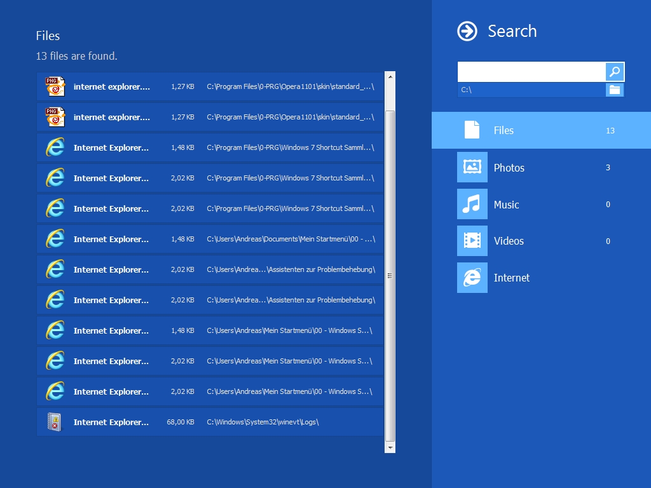Screen dimensions: 651x488
Task: Click the results scrollbar up arrow
Action: (x=390, y=76)
